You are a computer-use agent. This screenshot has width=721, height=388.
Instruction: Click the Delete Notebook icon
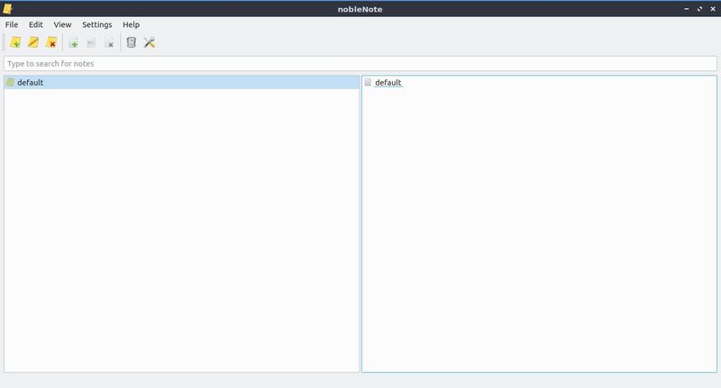[51, 42]
